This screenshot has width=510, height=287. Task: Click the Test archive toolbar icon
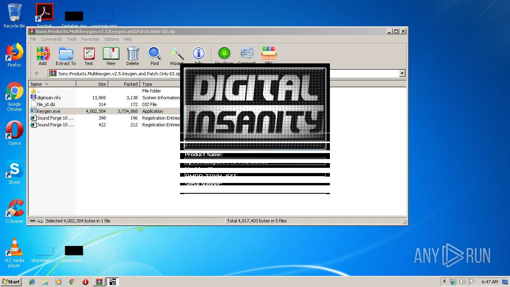pyautogui.click(x=89, y=56)
